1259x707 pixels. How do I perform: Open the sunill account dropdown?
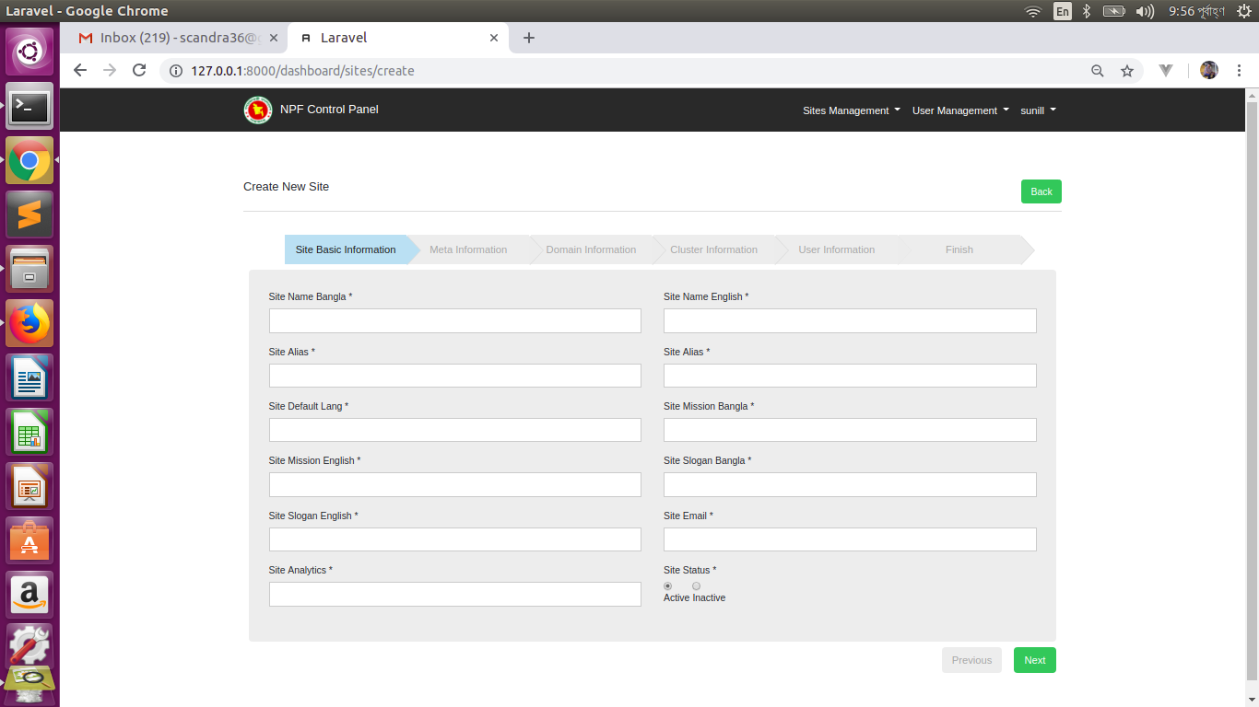click(1037, 110)
